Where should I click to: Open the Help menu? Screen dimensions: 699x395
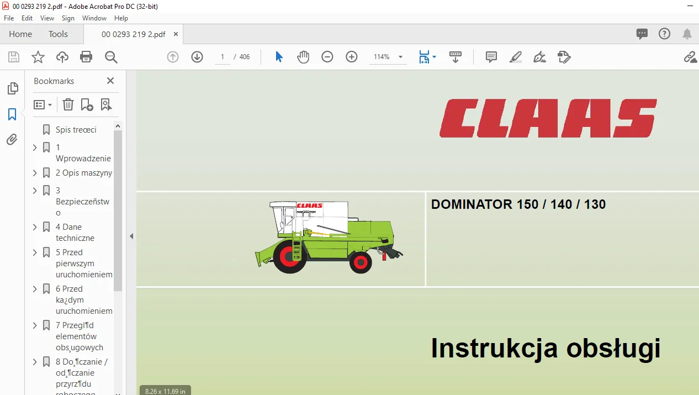tap(121, 18)
